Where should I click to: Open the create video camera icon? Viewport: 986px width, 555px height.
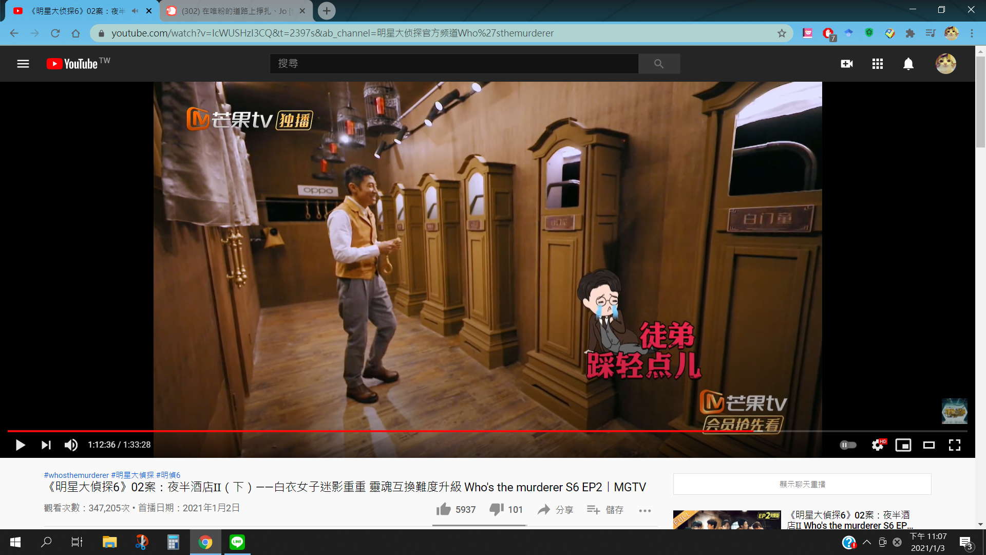click(x=847, y=64)
